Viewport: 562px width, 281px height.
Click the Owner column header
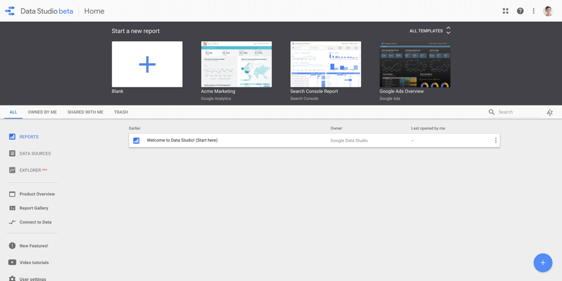336,128
